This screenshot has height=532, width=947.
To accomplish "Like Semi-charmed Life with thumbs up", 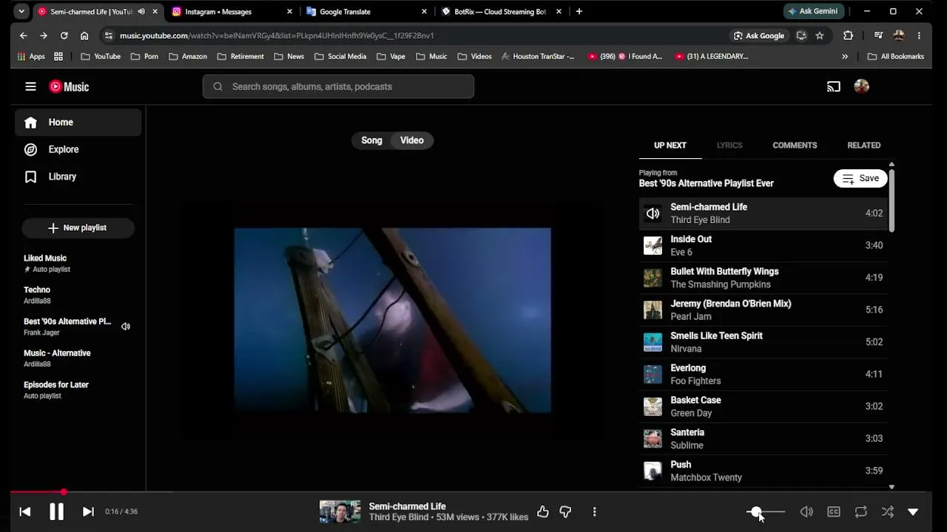I will 543,511.
